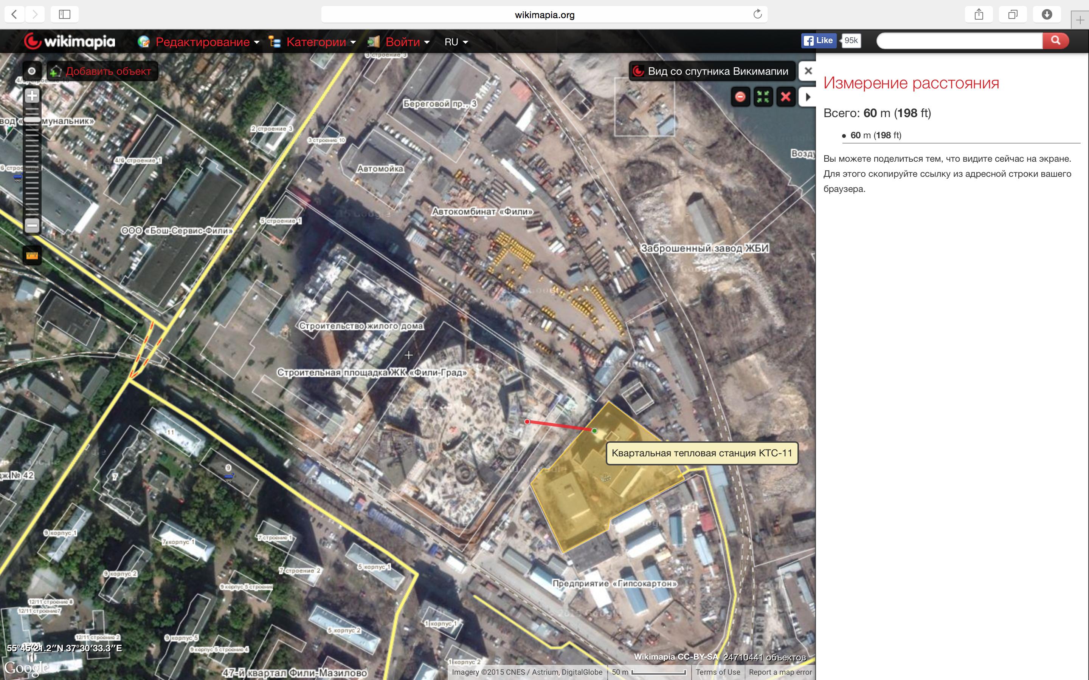This screenshot has height=680, width=1089.
Task: Click the zoom level slider handle
Action: (x=32, y=120)
